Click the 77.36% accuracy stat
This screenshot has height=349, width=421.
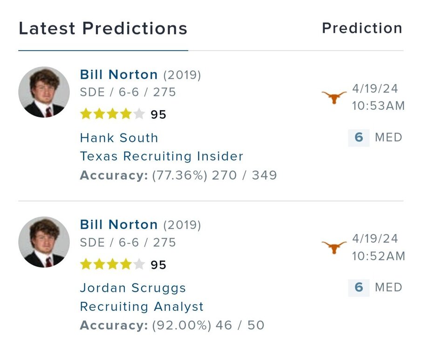coord(178,175)
